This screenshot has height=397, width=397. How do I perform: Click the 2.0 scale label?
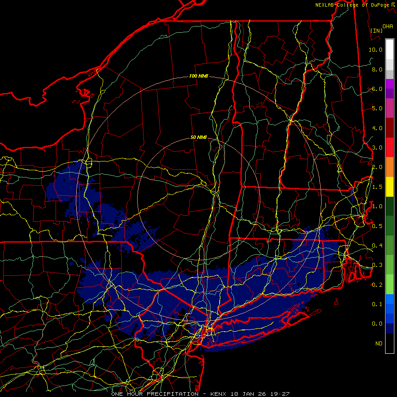(377, 167)
